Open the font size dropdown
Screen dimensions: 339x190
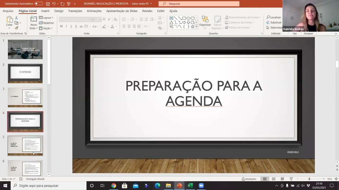[100, 19]
